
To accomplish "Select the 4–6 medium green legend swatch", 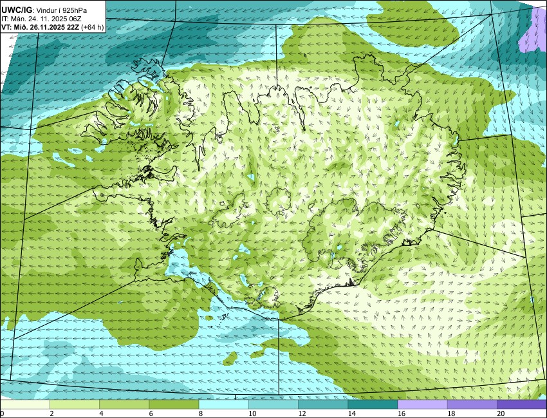I will [x=124, y=404].
